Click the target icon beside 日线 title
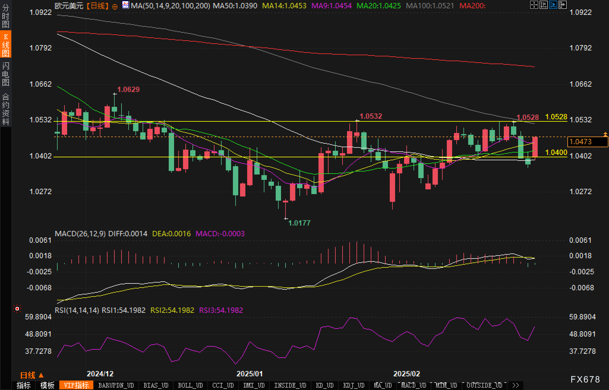This screenshot has width=609, height=390. tap(115, 7)
